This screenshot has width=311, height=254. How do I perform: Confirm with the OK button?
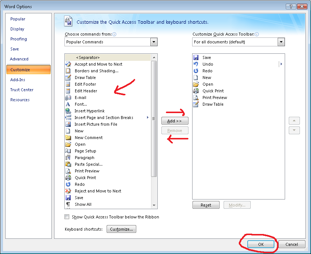click(261, 244)
